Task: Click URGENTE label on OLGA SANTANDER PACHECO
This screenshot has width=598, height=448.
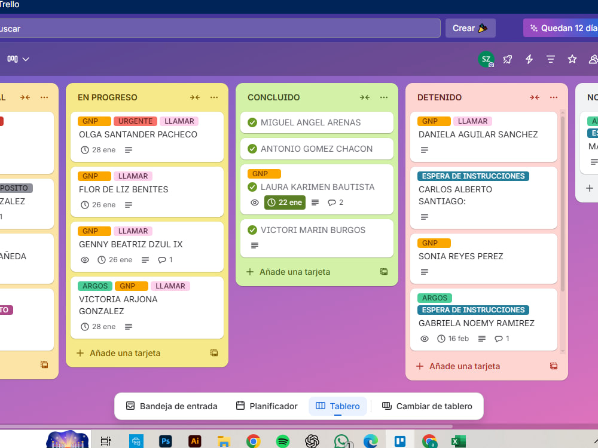Action: [x=135, y=121]
